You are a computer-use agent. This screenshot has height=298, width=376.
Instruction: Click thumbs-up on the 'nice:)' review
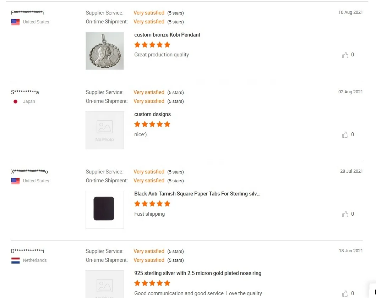click(345, 135)
